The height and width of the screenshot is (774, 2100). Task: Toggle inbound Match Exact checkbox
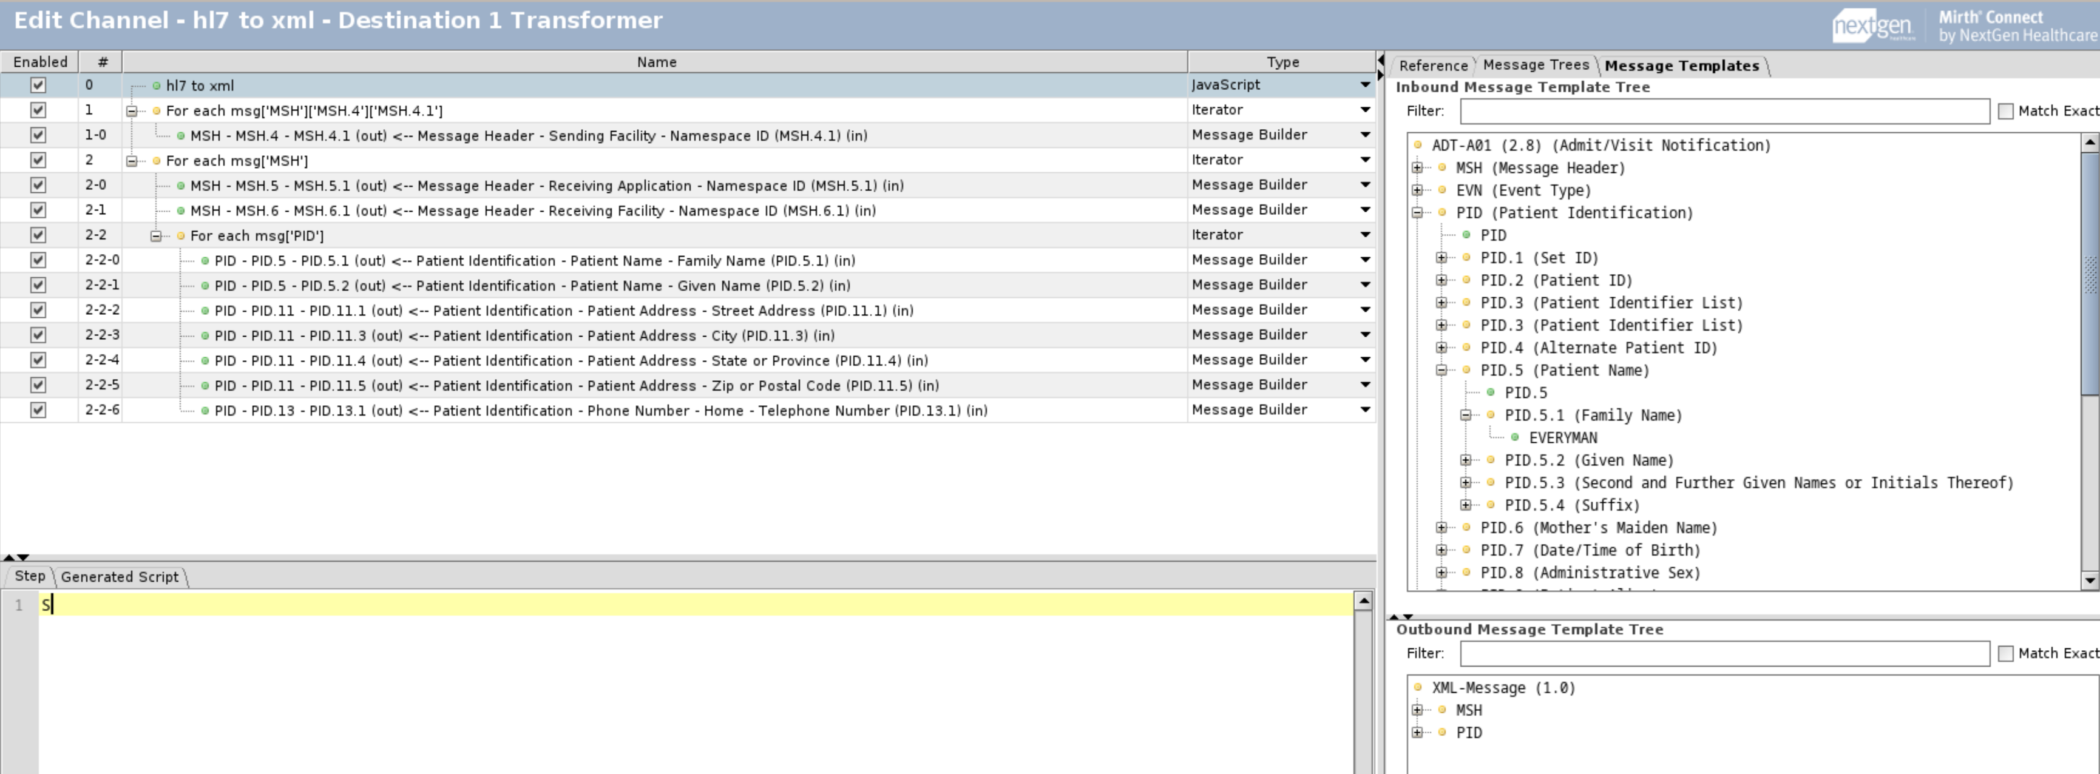pyautogui.click(x=2005, y=111)
